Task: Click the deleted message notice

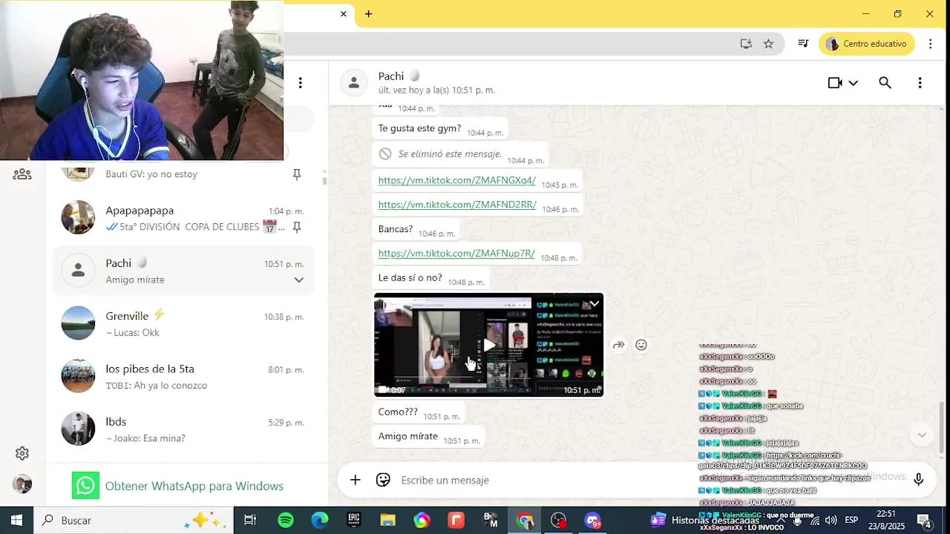Action: pos(461,154)
